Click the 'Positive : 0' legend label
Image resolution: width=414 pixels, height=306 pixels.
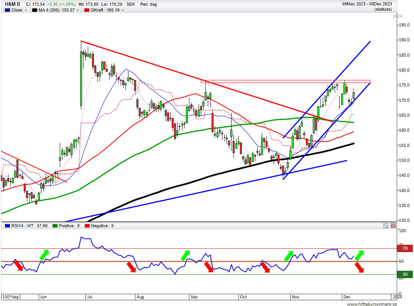tap(69, 226)
